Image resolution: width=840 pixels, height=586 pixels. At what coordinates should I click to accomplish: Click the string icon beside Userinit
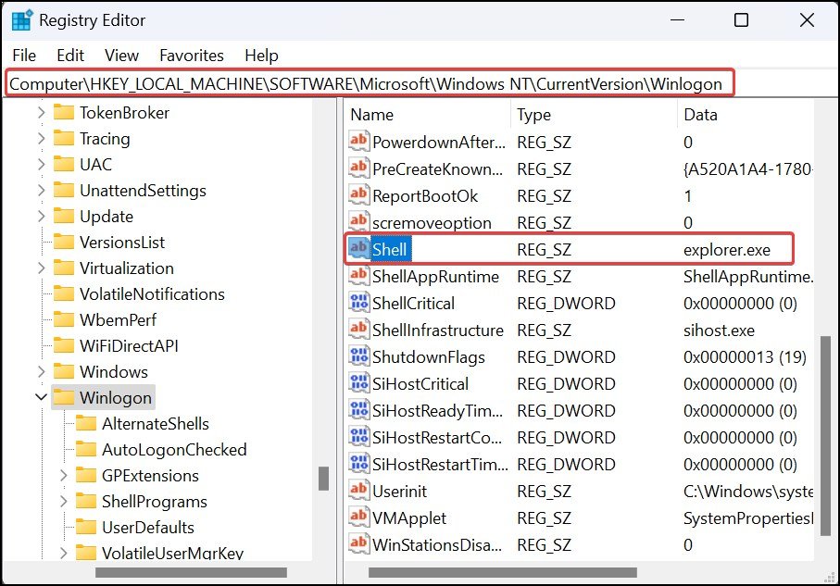coord(358,491)
